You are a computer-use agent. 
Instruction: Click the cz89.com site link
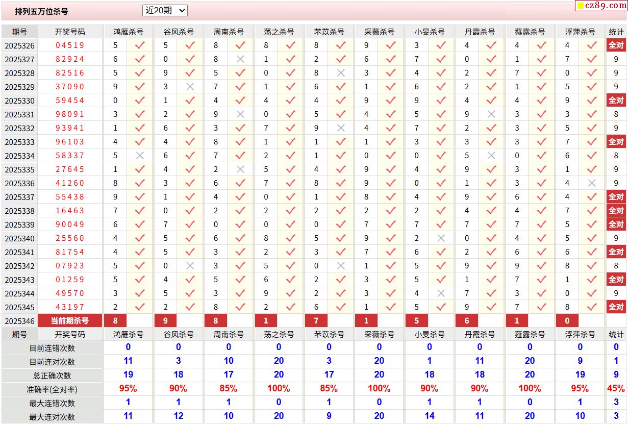coord(606,6)
